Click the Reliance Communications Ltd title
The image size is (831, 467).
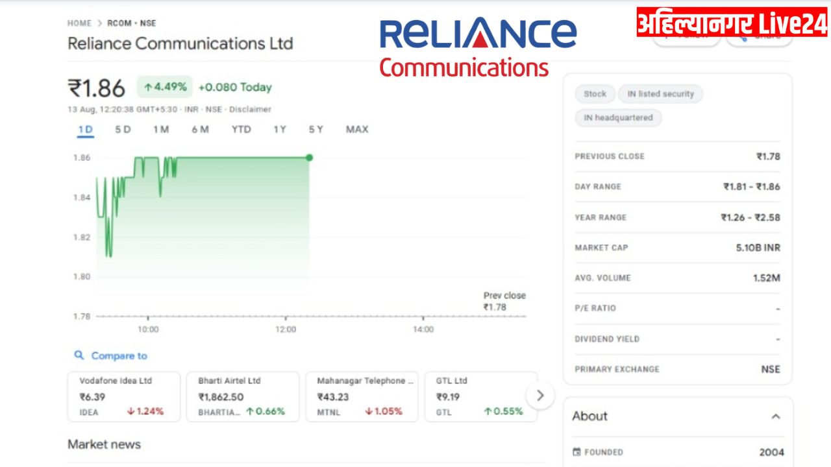[x=180, y=43]
